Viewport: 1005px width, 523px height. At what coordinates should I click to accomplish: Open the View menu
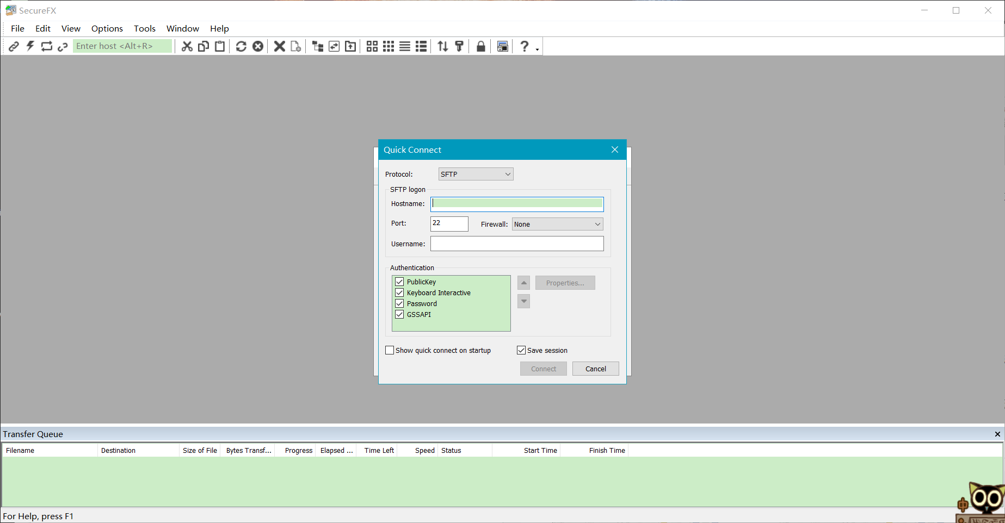(71, 28)
